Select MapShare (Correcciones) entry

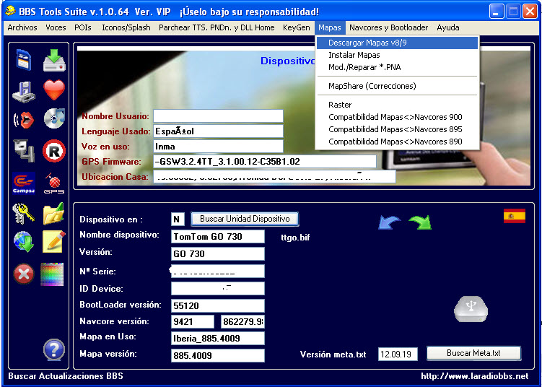point(397,86)
